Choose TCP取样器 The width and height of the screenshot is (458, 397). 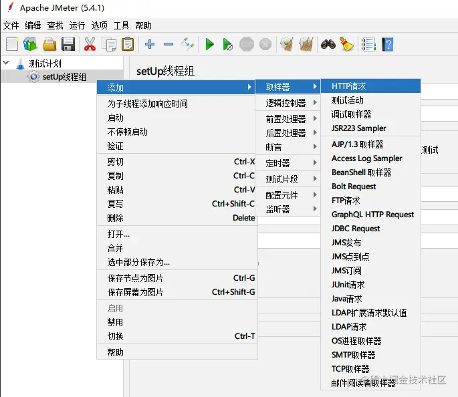(370, 369)
